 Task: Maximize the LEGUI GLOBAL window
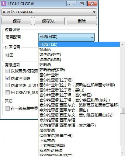click(82, 4)
